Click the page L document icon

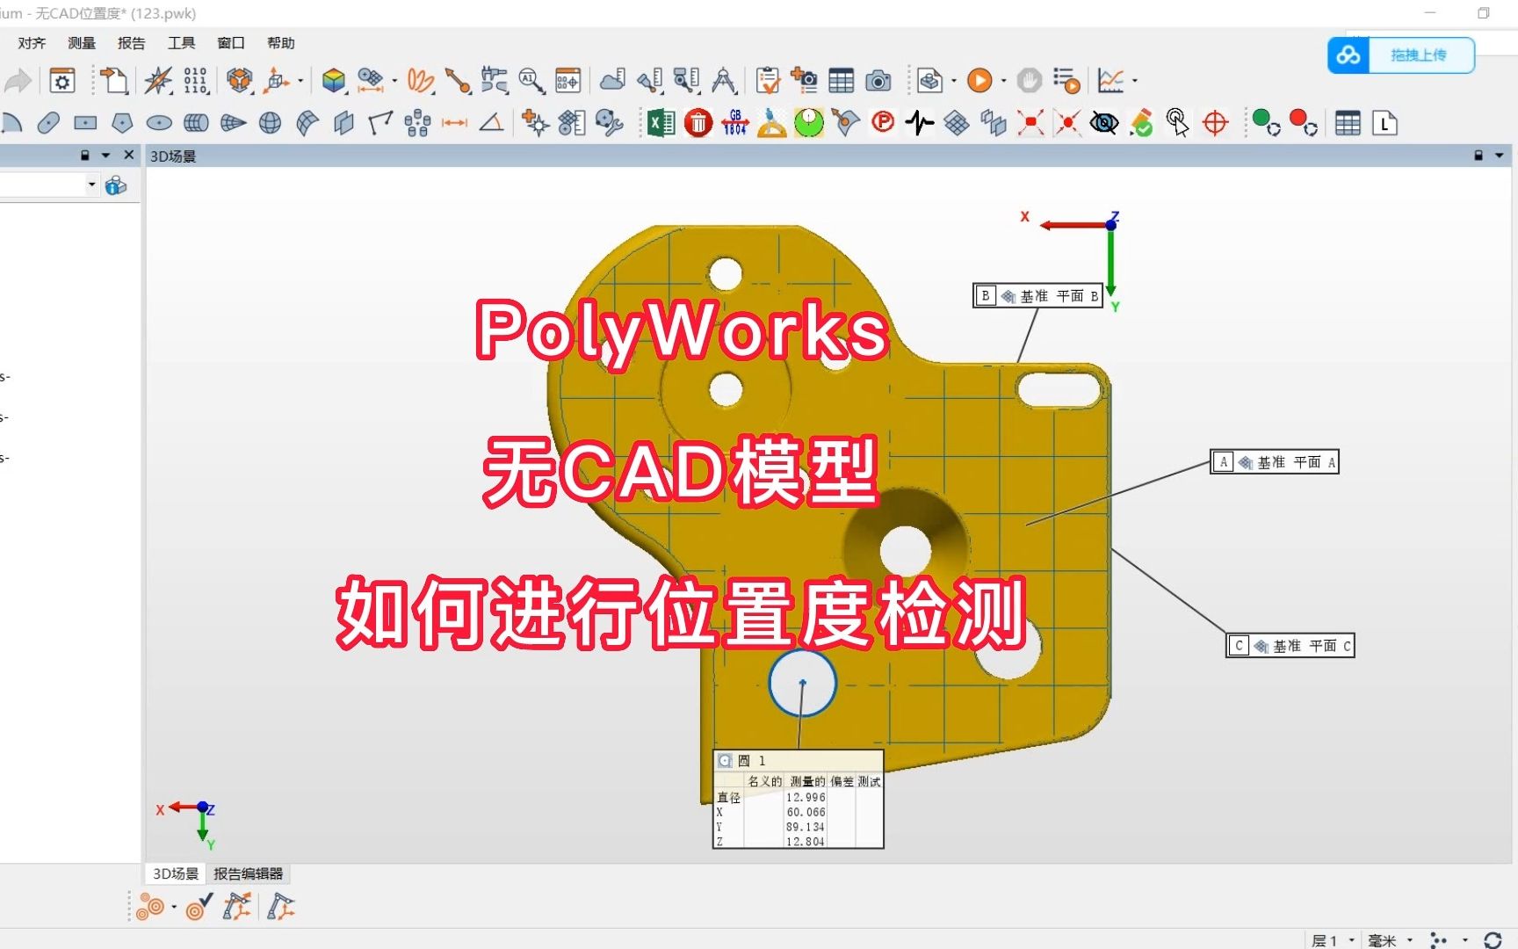[1384, 123]
